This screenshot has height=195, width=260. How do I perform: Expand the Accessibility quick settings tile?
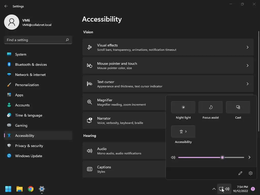point(183,132)
